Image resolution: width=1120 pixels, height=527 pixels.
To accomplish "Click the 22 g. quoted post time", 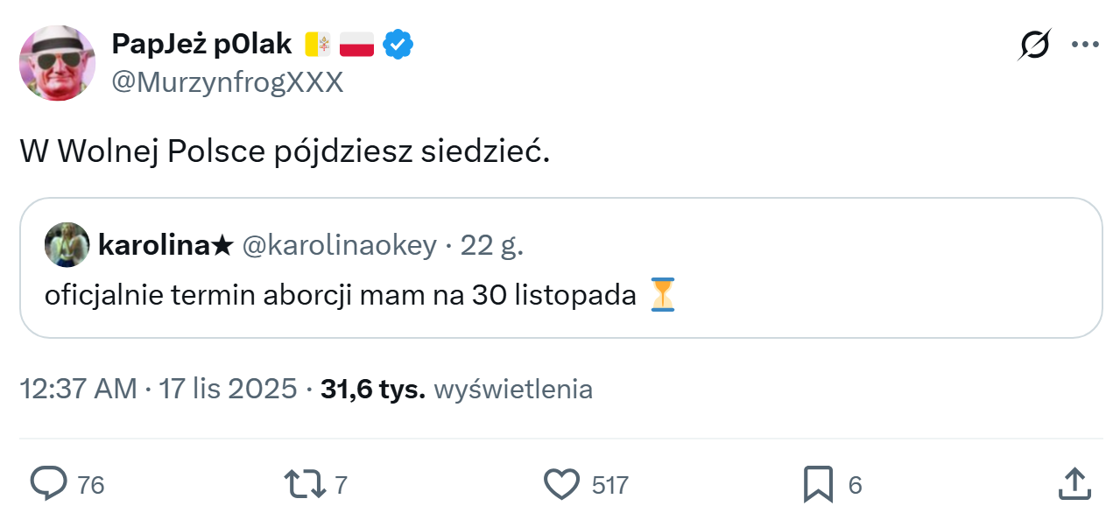I will (492, 246).
